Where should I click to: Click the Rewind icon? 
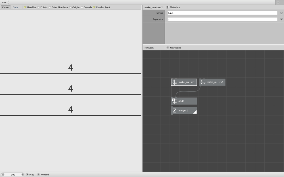coord(38,175)
